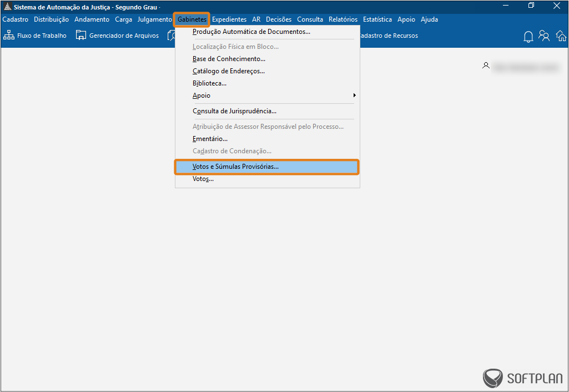Minimize the Sistema de Automação da Justiça window
Viewport: 569px width, 392px height.
coord(506,6)
